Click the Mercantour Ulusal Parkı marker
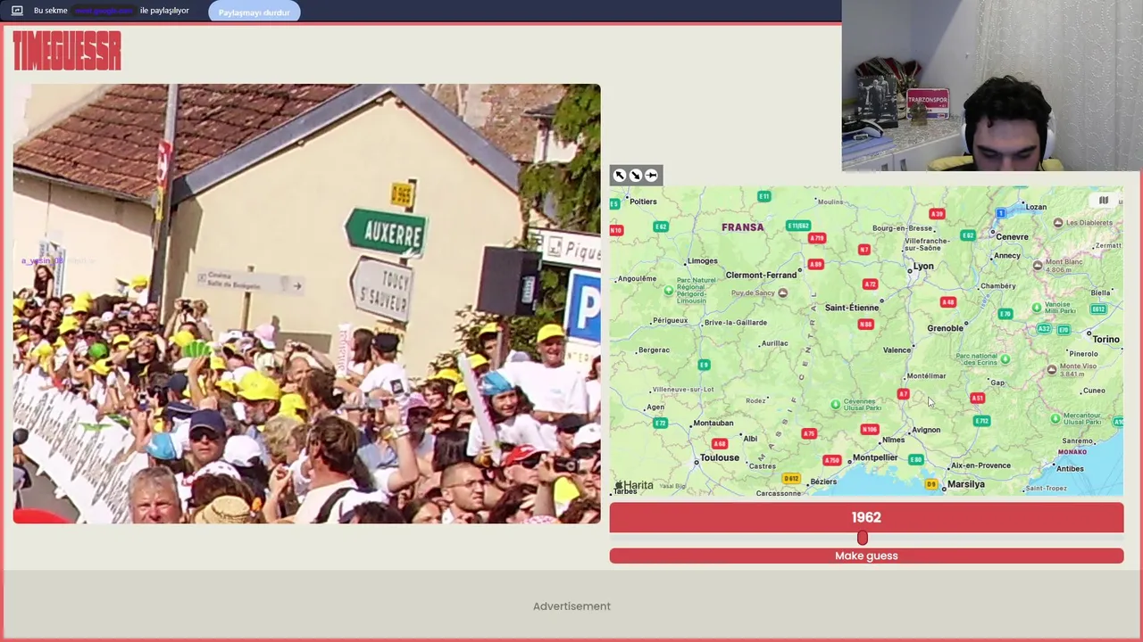Screen dimensions: 1143x642 coord(1055,417)
